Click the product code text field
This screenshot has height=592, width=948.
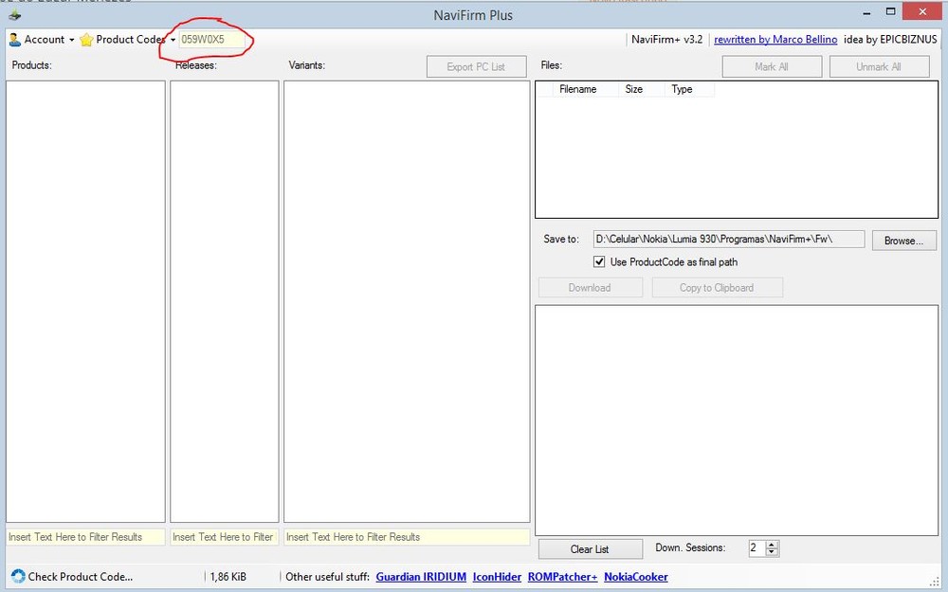211,40
